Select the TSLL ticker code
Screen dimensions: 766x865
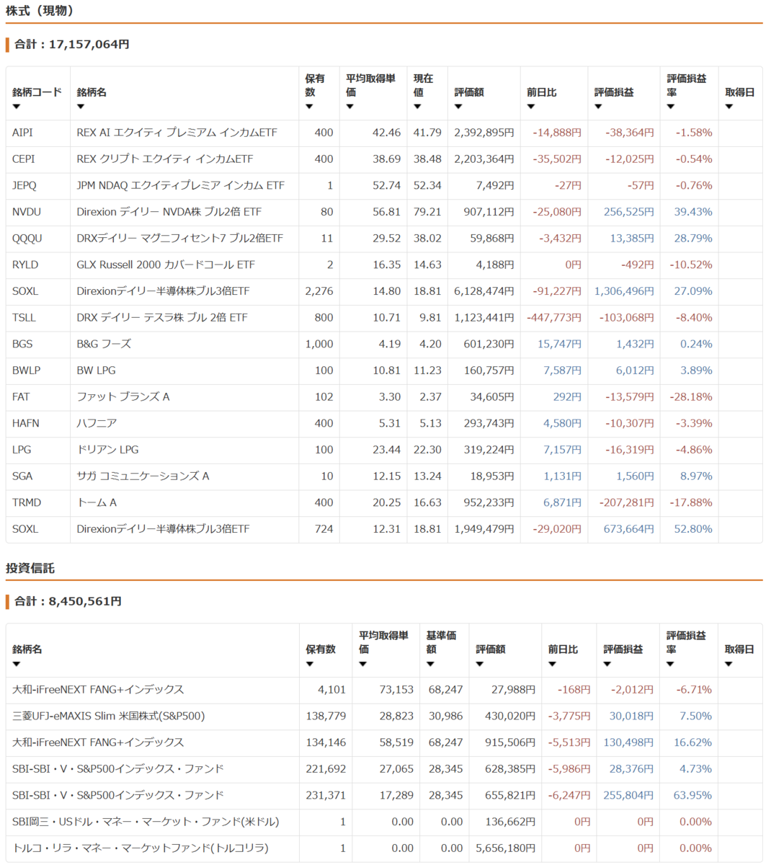[24, 317]
